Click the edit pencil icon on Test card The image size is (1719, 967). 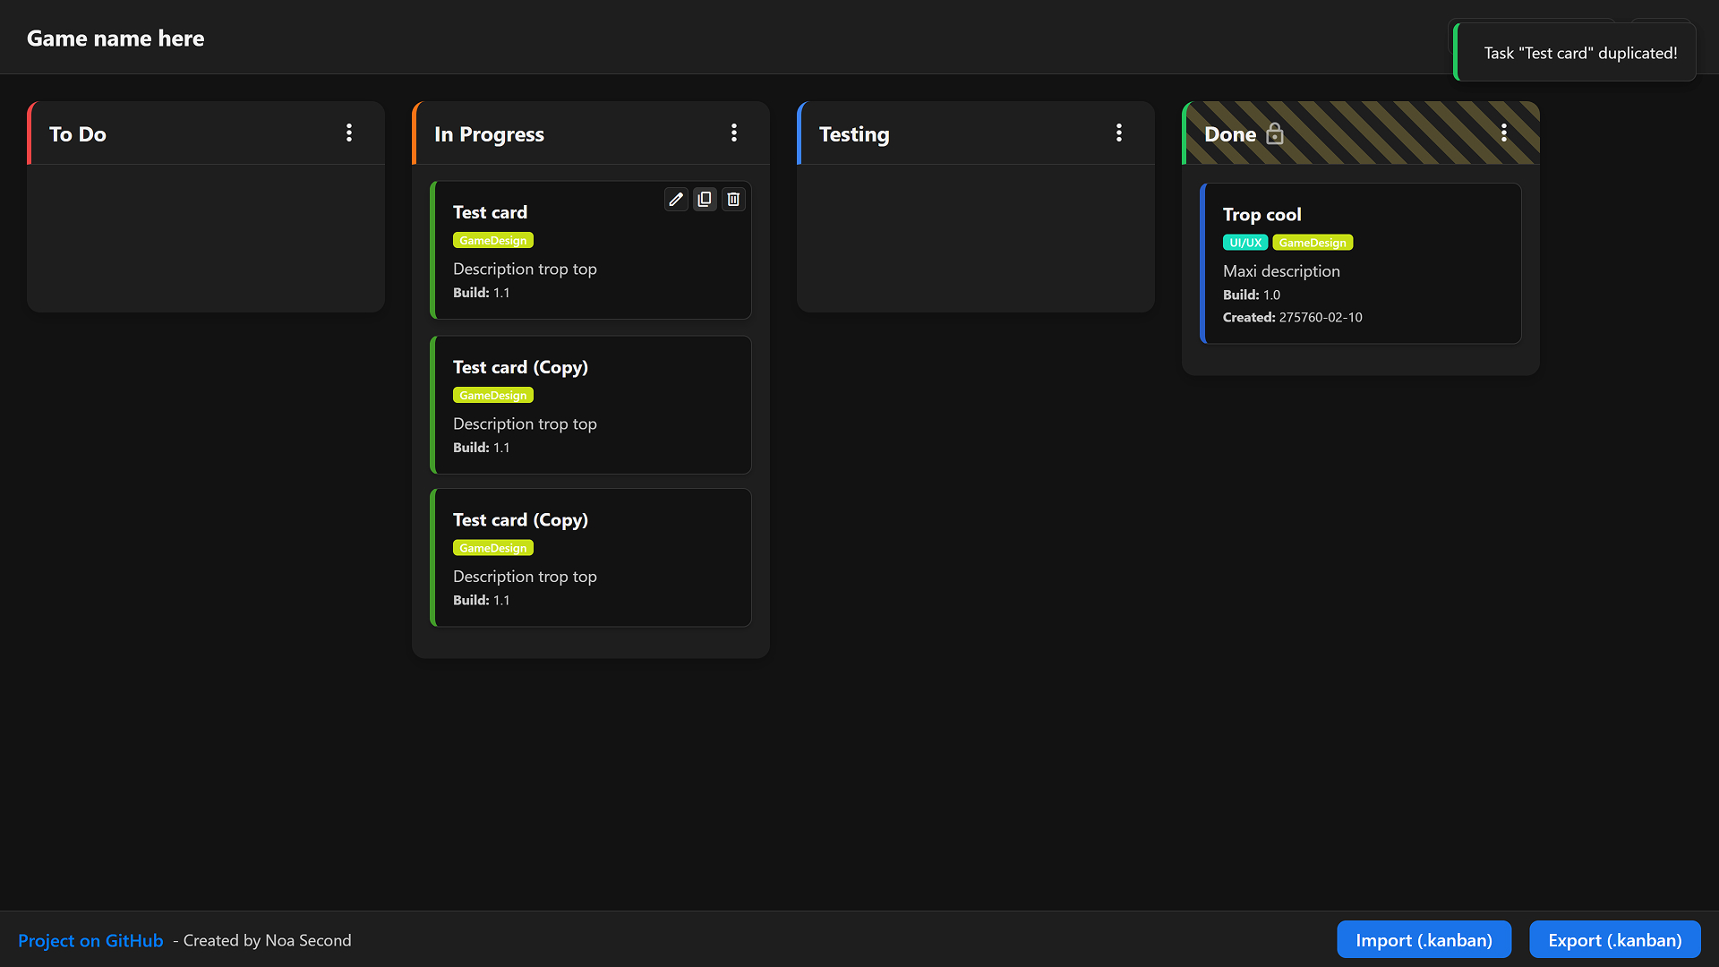(x=676, y=199)
